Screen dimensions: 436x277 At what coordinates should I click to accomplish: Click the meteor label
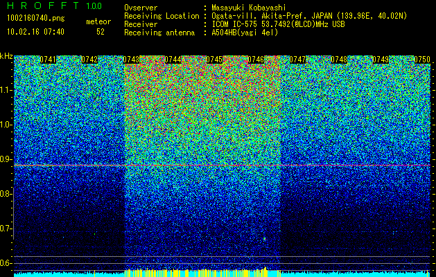tap(98, 21)
